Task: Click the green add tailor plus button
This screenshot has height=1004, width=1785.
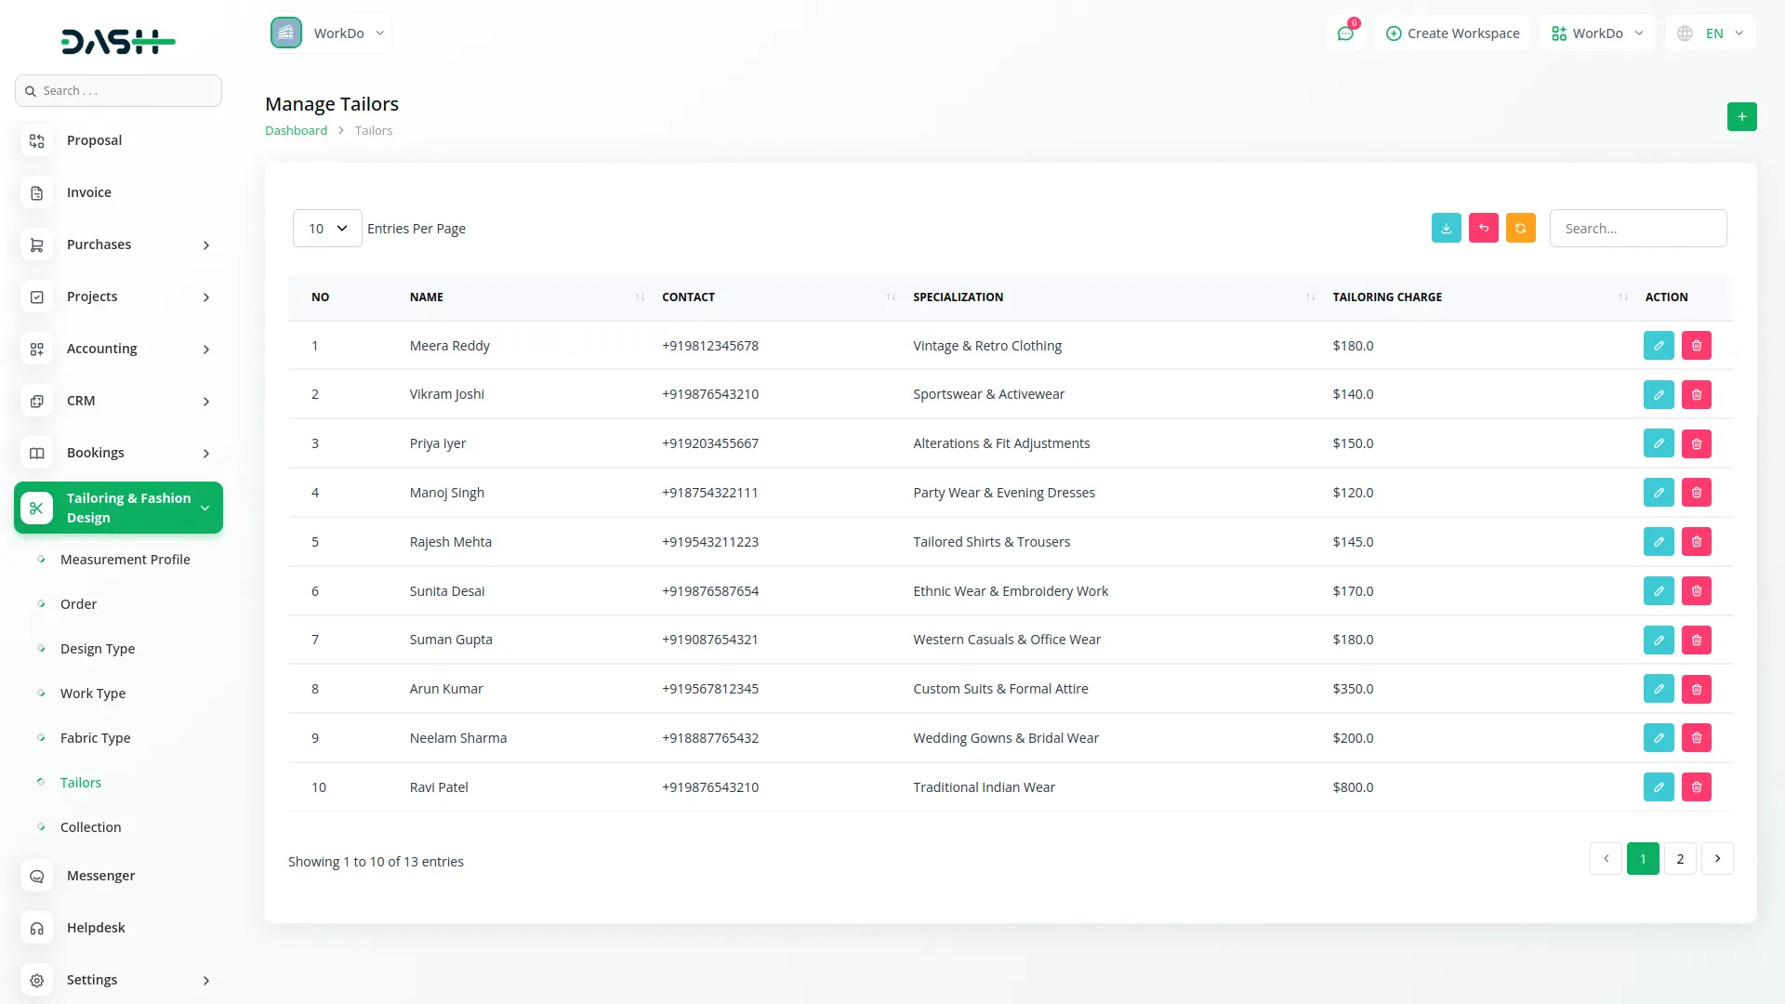Action: click(1741, 116)
